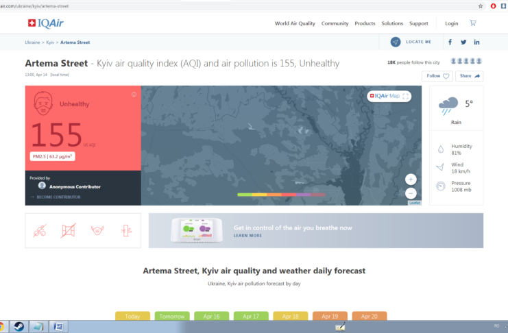This screenshot has height=333, width=508.
Task: Click the wear a mask recommendation icon
Action: click(x=97, y=231)
